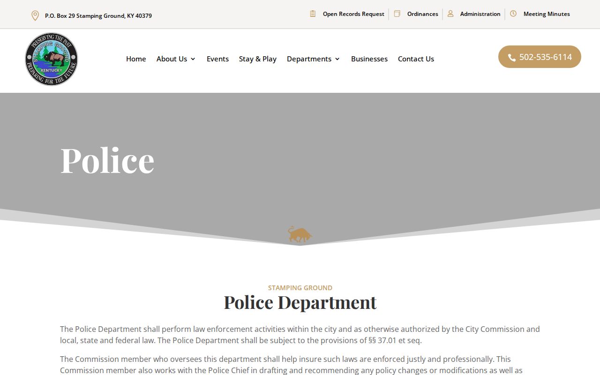Open the Ordinances link
600x375 pixels.
pos(422,14)
